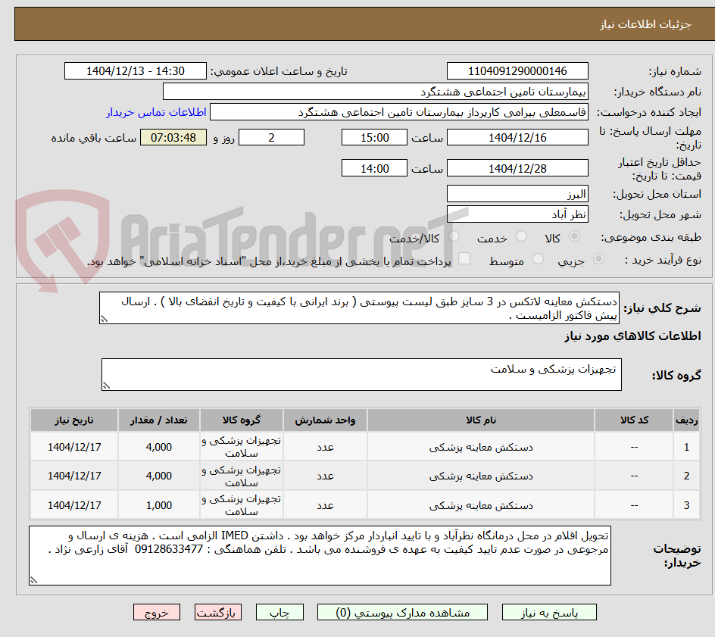Click price validity date 1404/12/28
715x637 pixels.
(x=517, y=168)
